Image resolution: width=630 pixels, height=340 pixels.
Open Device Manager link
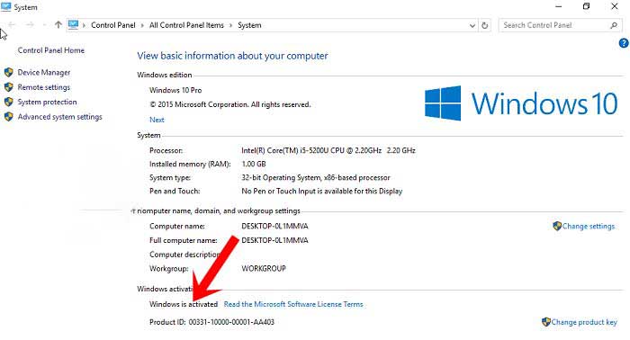[44, 72]
